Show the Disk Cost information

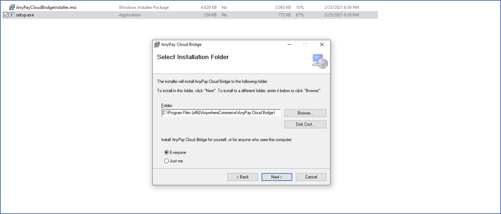pyautogui.click(x=305, y=124)
